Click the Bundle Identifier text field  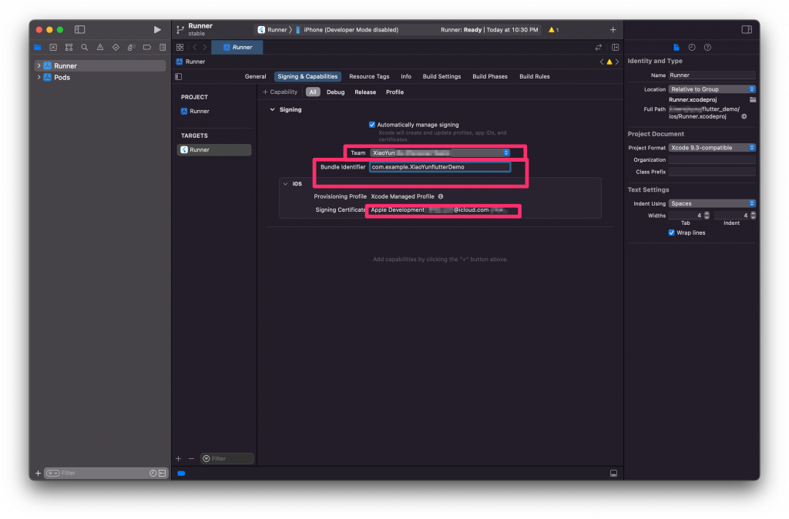440,167
